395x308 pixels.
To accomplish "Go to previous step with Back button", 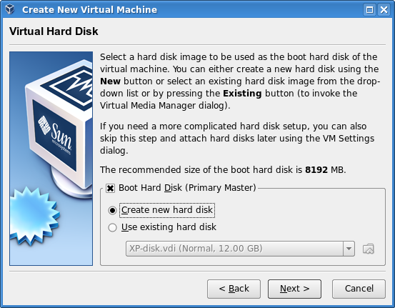I will 234,289.
